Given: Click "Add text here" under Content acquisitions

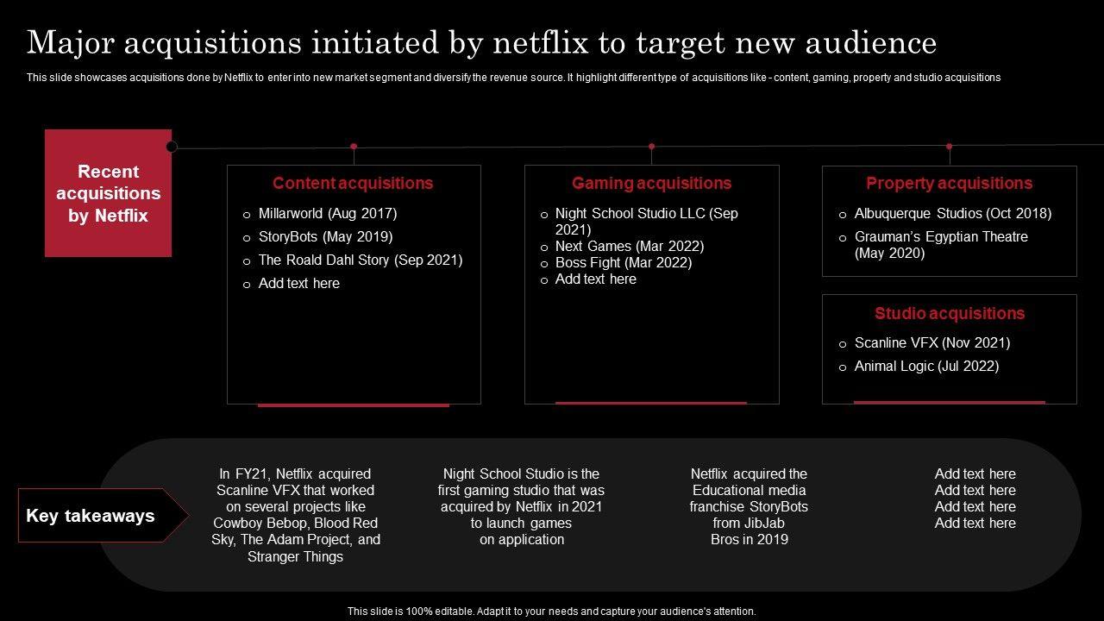Looking at the screenshot, I should [x=299, y=283].
